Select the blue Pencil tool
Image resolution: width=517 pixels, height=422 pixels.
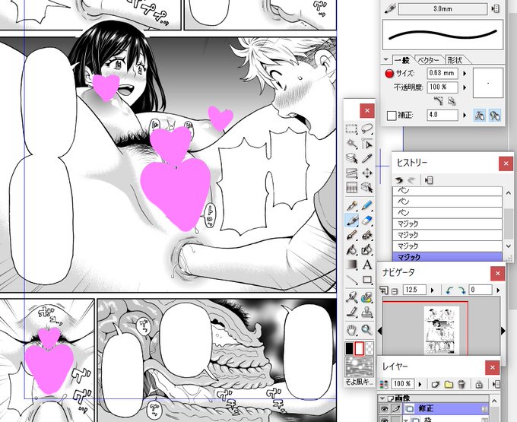point(366,206)
